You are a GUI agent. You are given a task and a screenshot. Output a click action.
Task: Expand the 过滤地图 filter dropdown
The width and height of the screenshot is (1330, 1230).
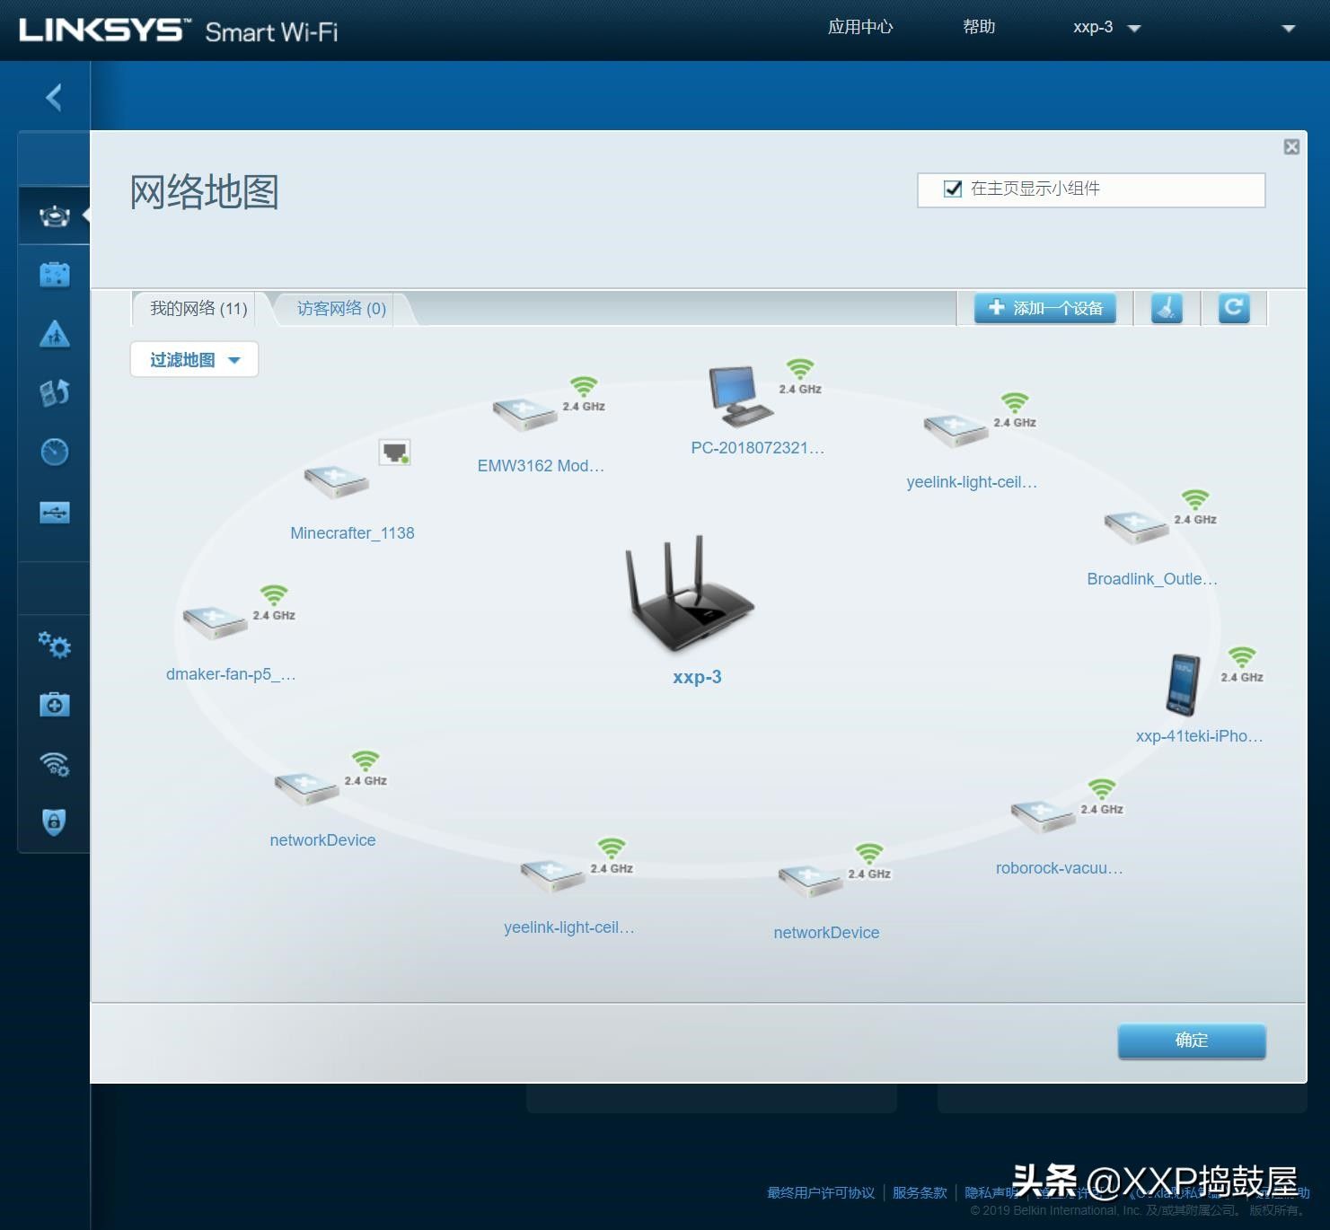tap(194, 360)
